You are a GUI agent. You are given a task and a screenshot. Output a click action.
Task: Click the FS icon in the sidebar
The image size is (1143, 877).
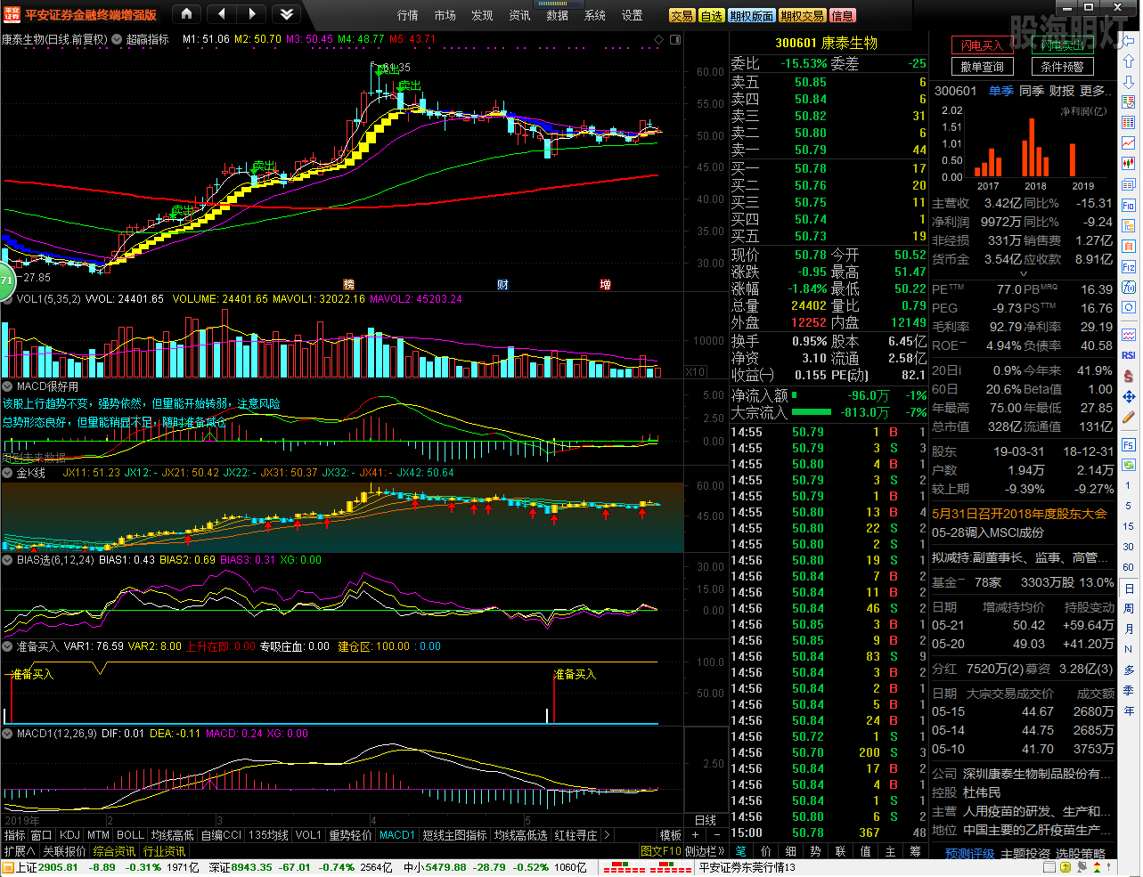coord(1129,445)
